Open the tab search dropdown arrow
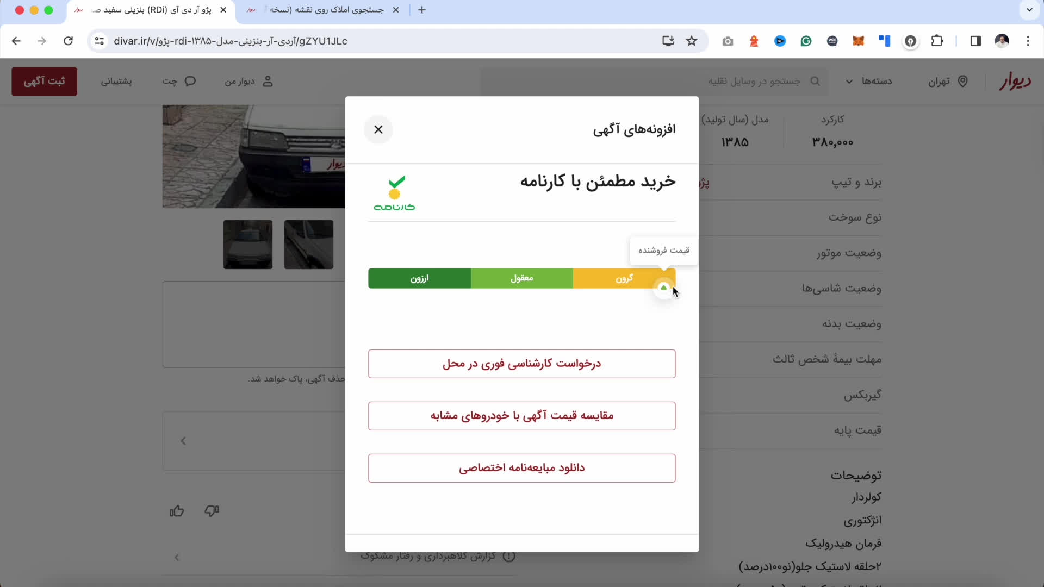This screenshot has width=1044, height=587. coord(1029,10)
